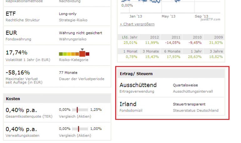Click the justETF.com chart watermark

click(211, 19)
